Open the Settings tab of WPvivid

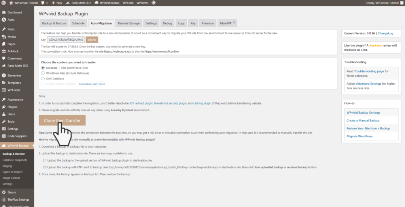pyautogui.click(x=151, y=23)
